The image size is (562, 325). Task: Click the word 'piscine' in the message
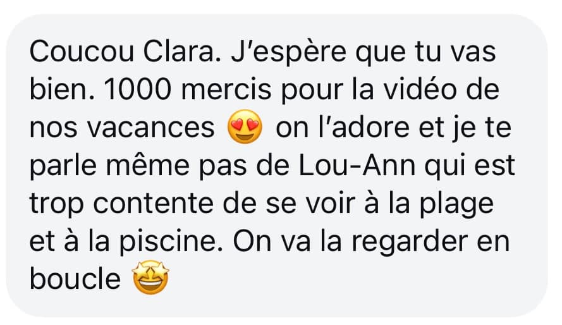[169, 242]
